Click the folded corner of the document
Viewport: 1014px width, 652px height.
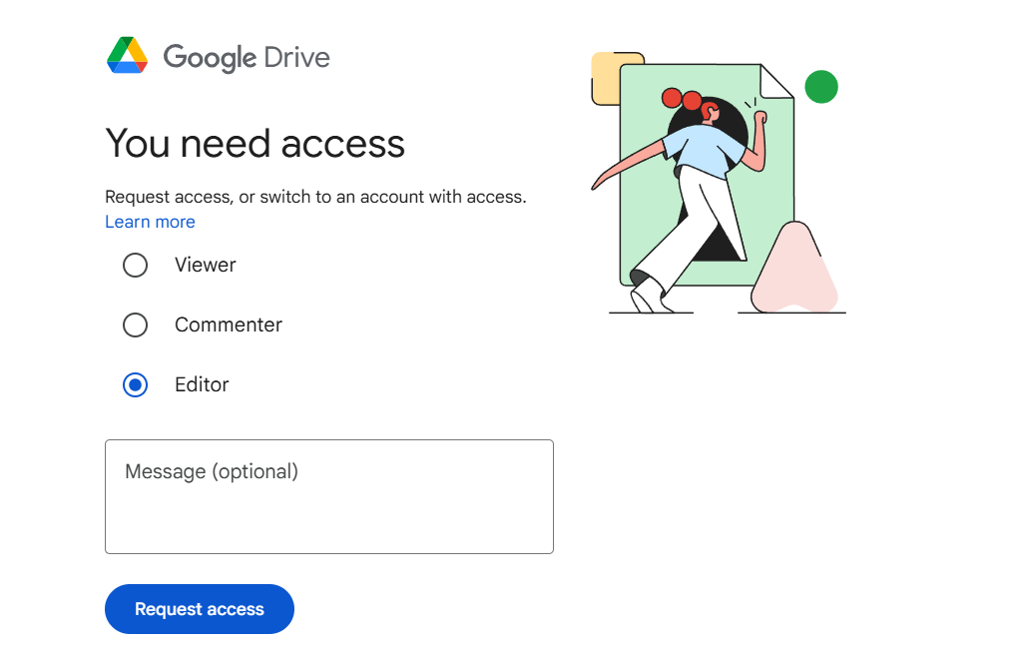click(x=777, y=82)
